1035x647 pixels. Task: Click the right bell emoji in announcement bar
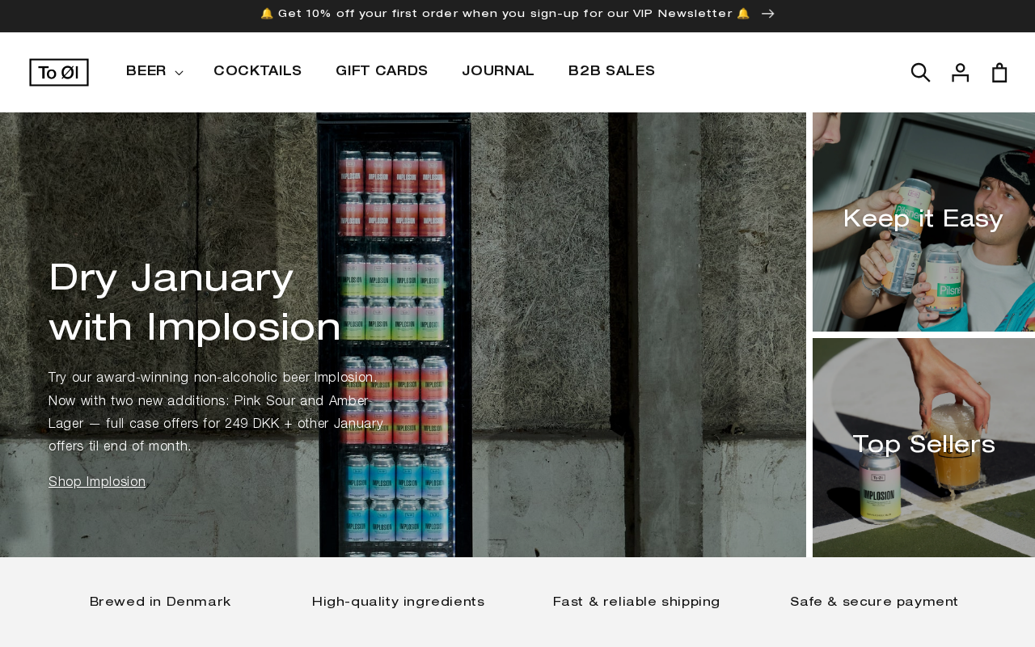click(744, 14)
